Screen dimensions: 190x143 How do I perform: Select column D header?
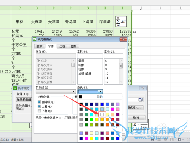pos(36,8)
